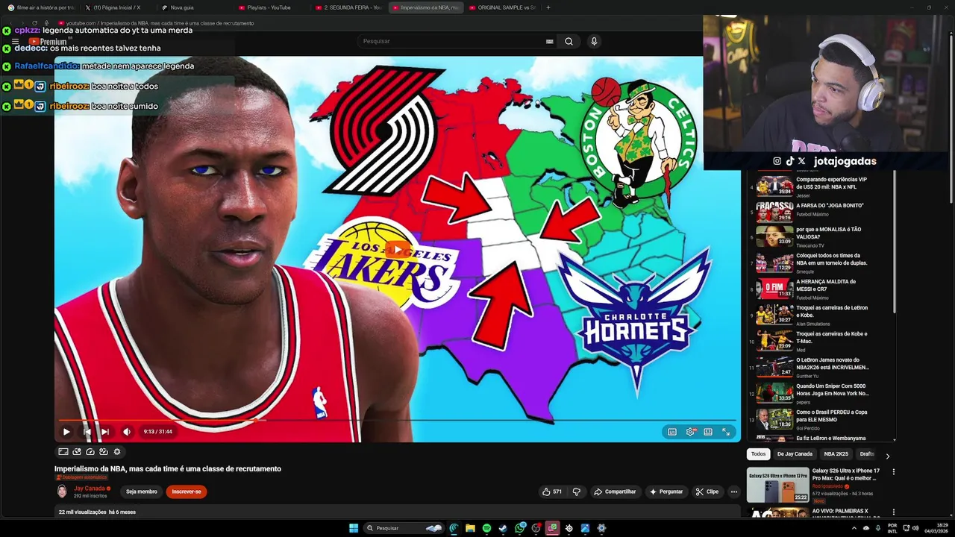955x537 pixels.
Task: Go to previous video in player controls
Action: tap(87, 431)
